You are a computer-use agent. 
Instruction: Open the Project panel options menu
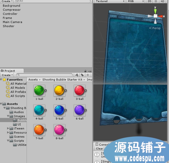pyautogui.click(x=90, y=71)
